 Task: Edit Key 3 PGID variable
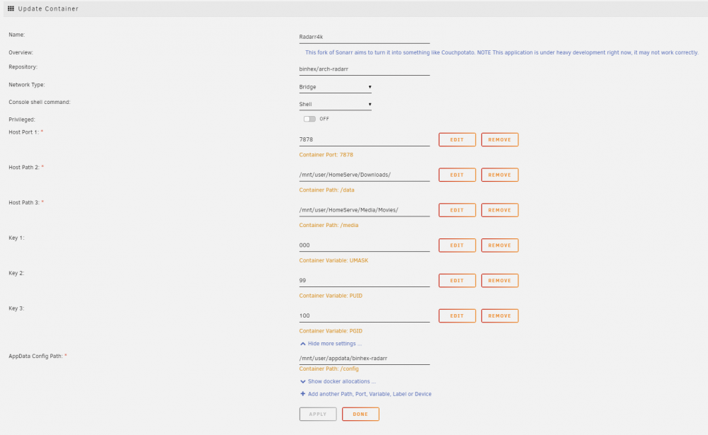pyautogui.click(x=457, y=316)
